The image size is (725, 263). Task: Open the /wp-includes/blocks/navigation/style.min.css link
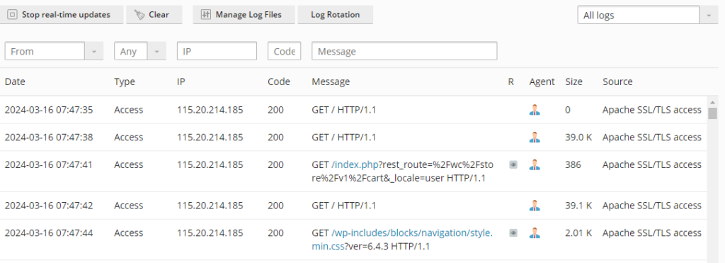click(x=402, y=240)
